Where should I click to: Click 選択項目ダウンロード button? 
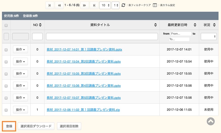tap(36, 126)
